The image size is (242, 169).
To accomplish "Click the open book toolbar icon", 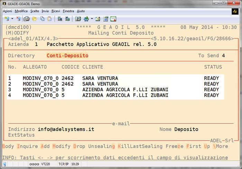I will click(78, 19).
